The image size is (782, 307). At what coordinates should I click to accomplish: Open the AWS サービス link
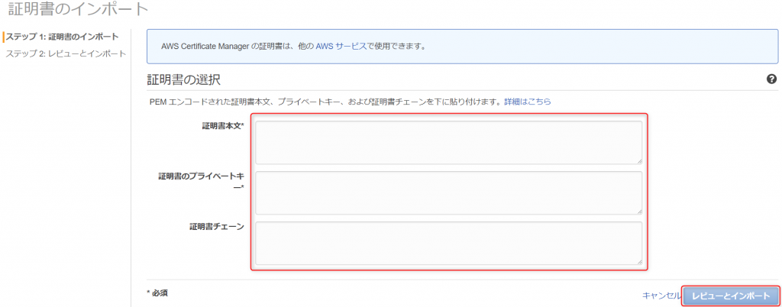click(341, 47)
